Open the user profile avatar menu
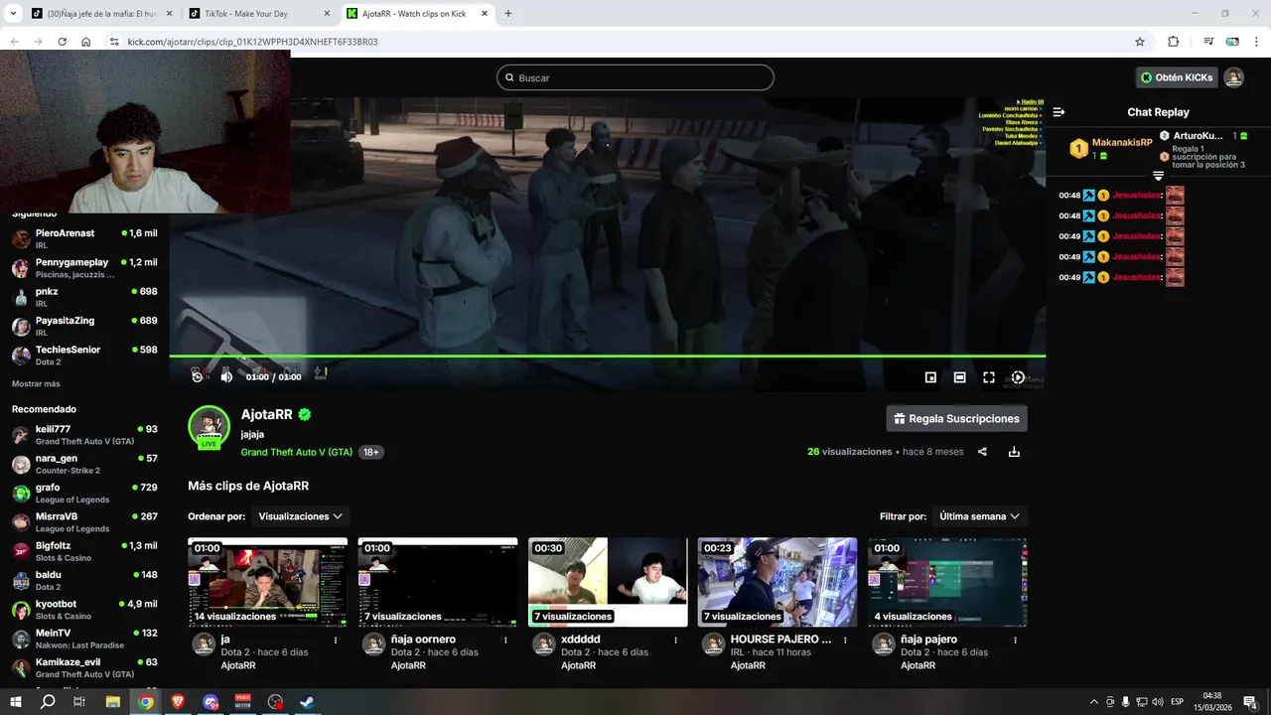This screenshot has width=1271, height=715. point(1233,77)
